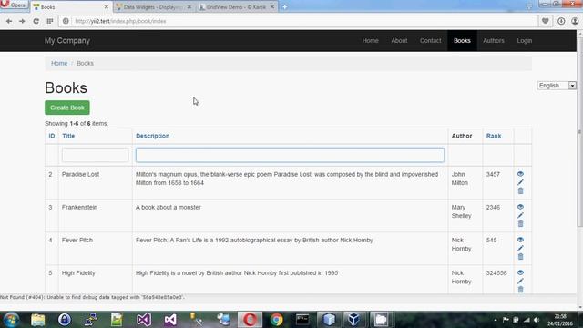Click the Home breadcrumb link
This screenshot has height=328, width=583.
(x=59, y=63)
